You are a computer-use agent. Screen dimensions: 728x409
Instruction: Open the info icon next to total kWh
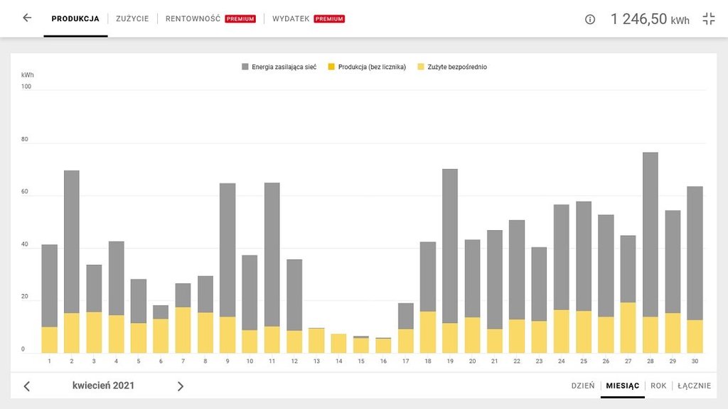[589, 19]
